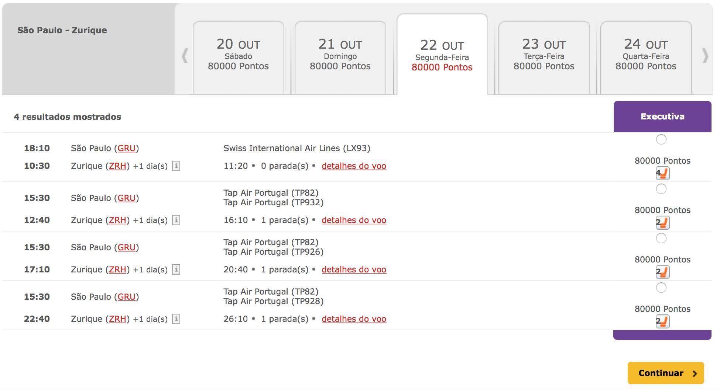Click info icon beside 12:40 Zurique arrival
Screen dimensions: 720x390
tap(176, 220)
